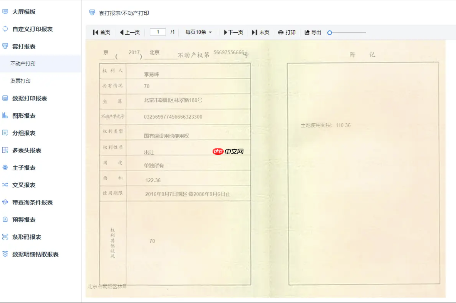Go to the next page with 下一页
This screenshot has width=456, height=303.
point(233,32)
